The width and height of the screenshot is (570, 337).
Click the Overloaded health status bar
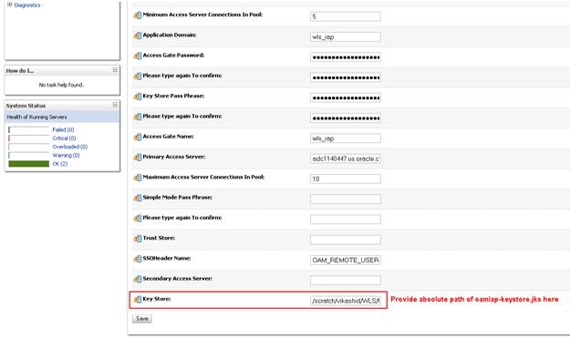(x=28, y=147)
